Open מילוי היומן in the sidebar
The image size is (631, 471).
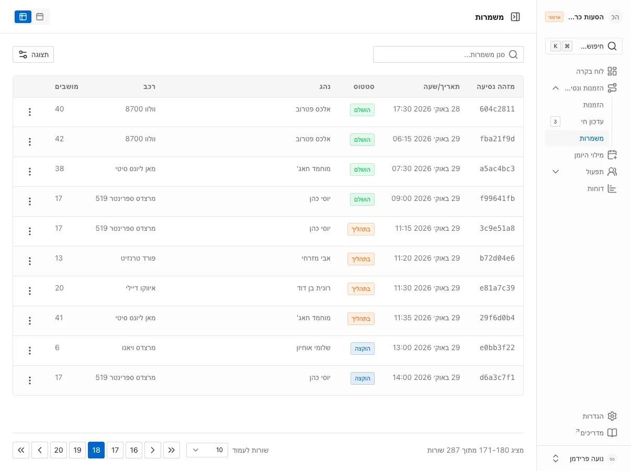(584, 155)
